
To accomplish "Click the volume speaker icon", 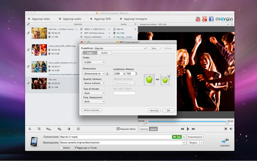I will pos(231,129).
